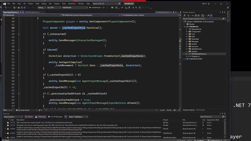Select Program.cs in Solution Explorer
Viewport: 251px width, 141px height.
coord(195,56)
